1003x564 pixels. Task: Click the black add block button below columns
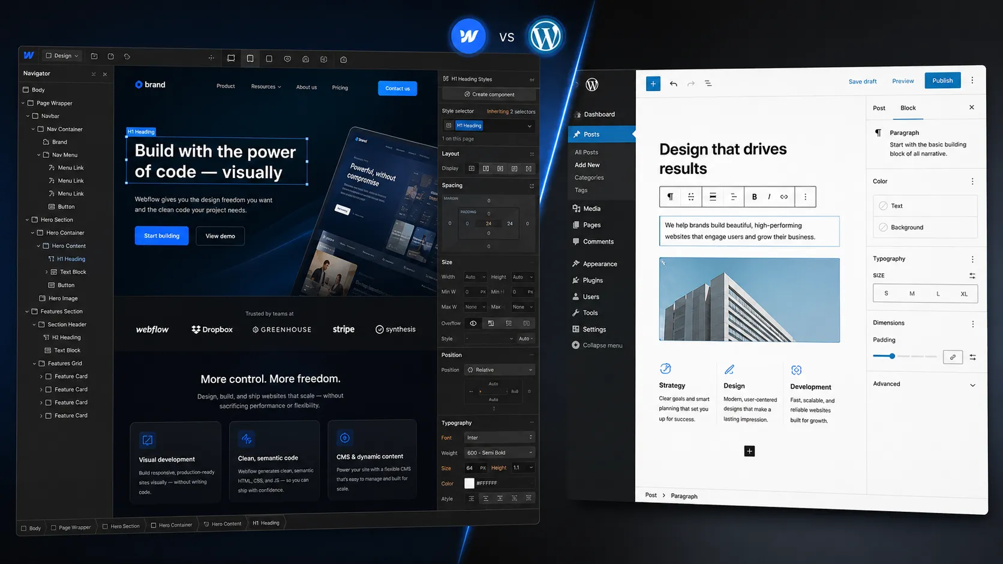(x=749, y=451)
